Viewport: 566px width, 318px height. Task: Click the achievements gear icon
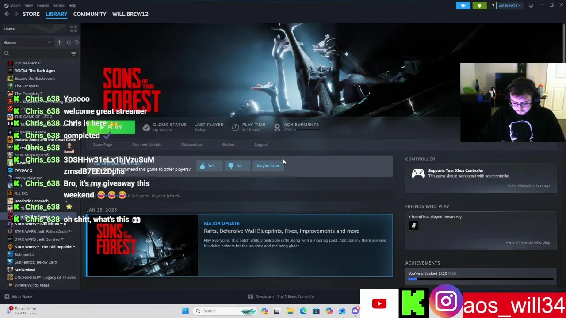(x=277, y=127)
